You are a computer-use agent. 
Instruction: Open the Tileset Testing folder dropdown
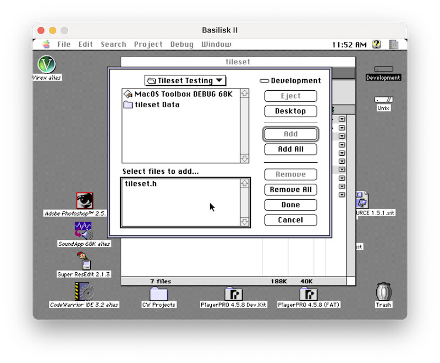(x=185, y=80)
